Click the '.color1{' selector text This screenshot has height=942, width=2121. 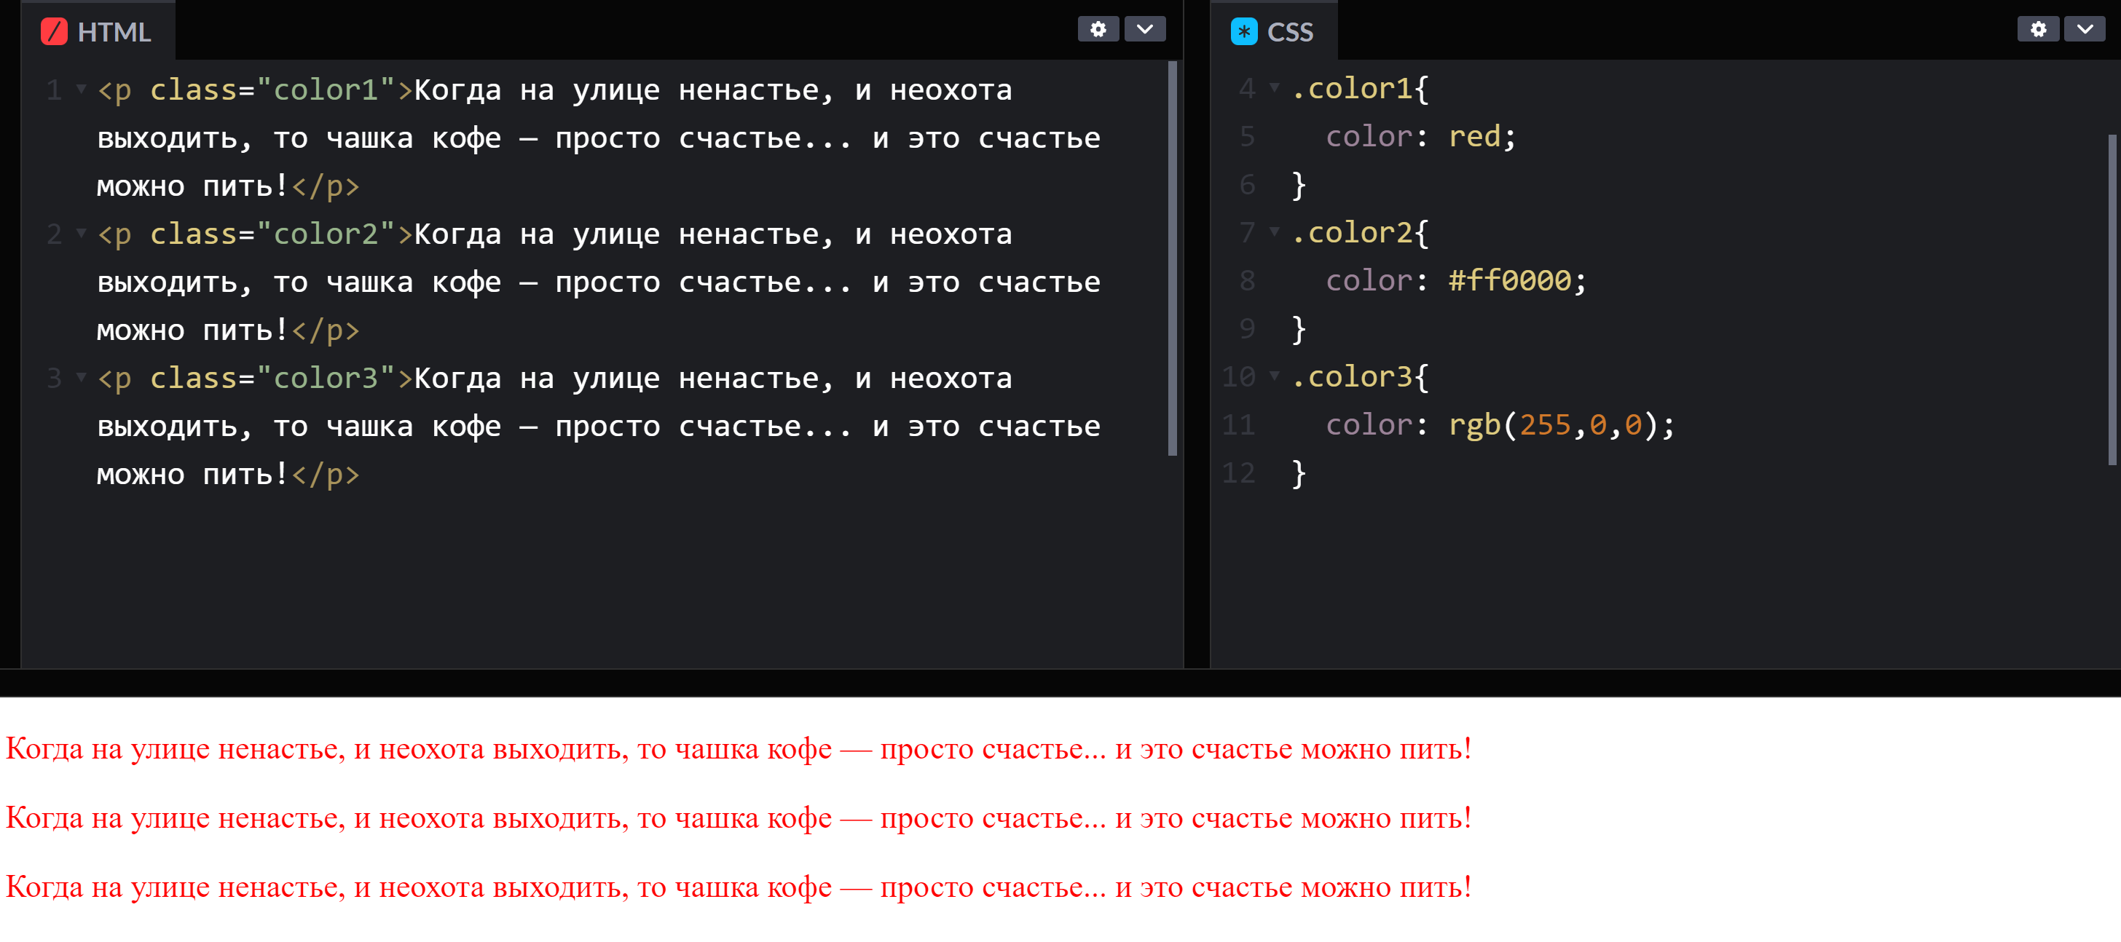click(1360, 88)
